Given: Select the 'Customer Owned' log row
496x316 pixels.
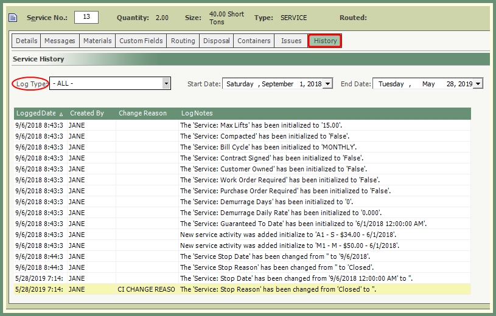Looking at the screenshot, I should [242, 169].
